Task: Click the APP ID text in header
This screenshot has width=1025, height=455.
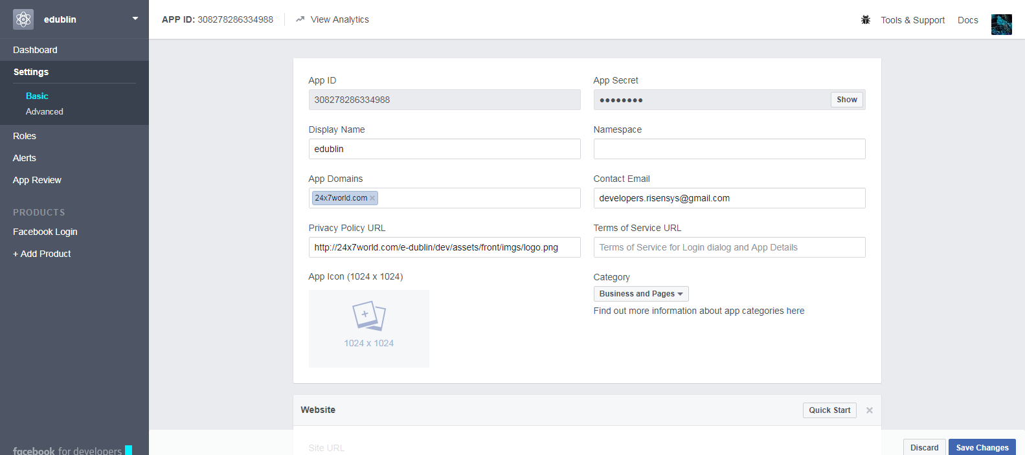Action: 218,19
